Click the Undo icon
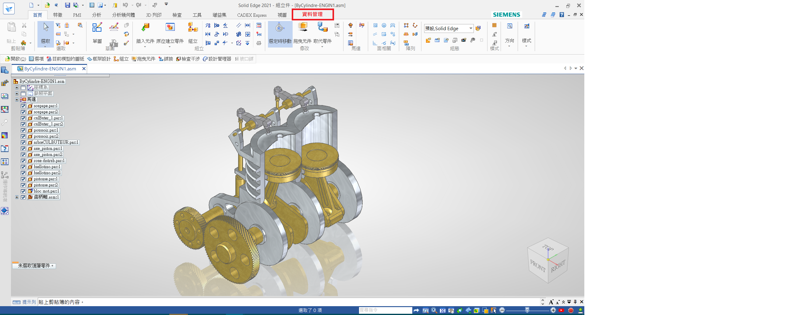Viewport: 785px width, 315px height. pos(125,5)
